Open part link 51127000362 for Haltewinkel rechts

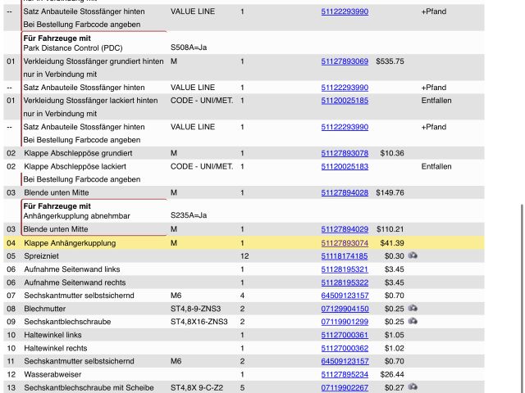pos(345,348)
